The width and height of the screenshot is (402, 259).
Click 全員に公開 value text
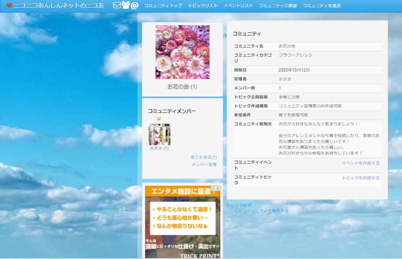(x=289, y=97)
